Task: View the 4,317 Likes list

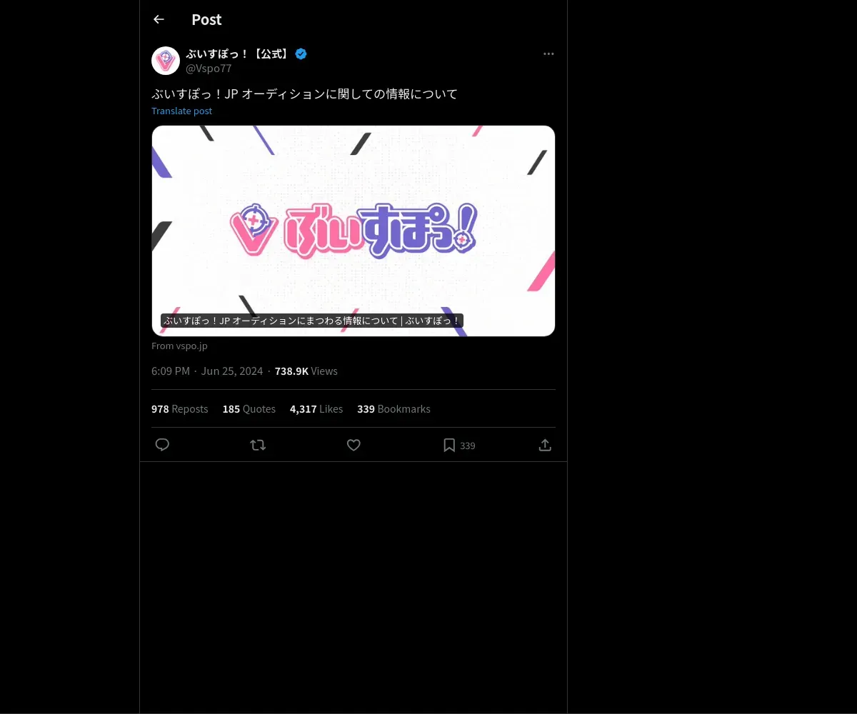Action: (x=316, y=409)
